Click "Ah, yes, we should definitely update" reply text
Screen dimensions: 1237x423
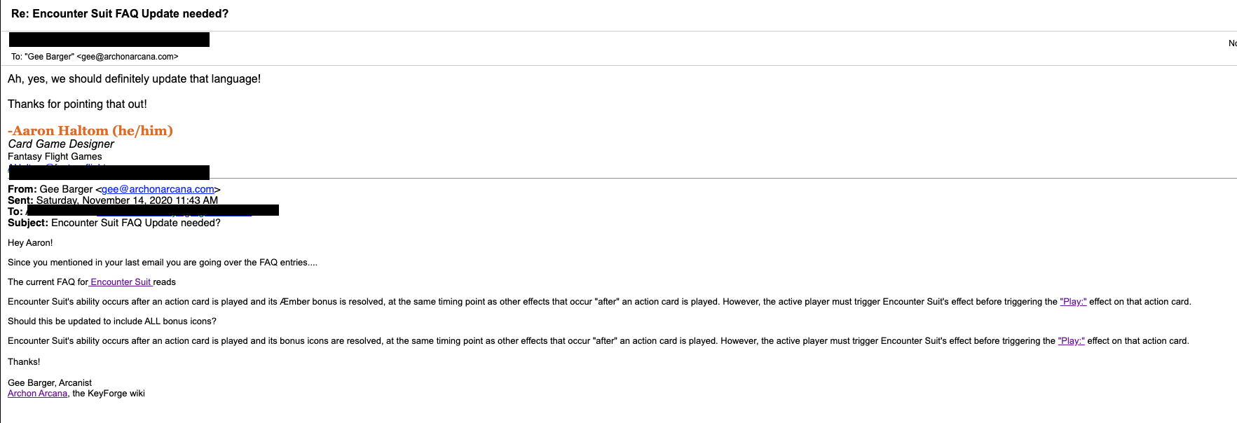click(x=134, y=79)
